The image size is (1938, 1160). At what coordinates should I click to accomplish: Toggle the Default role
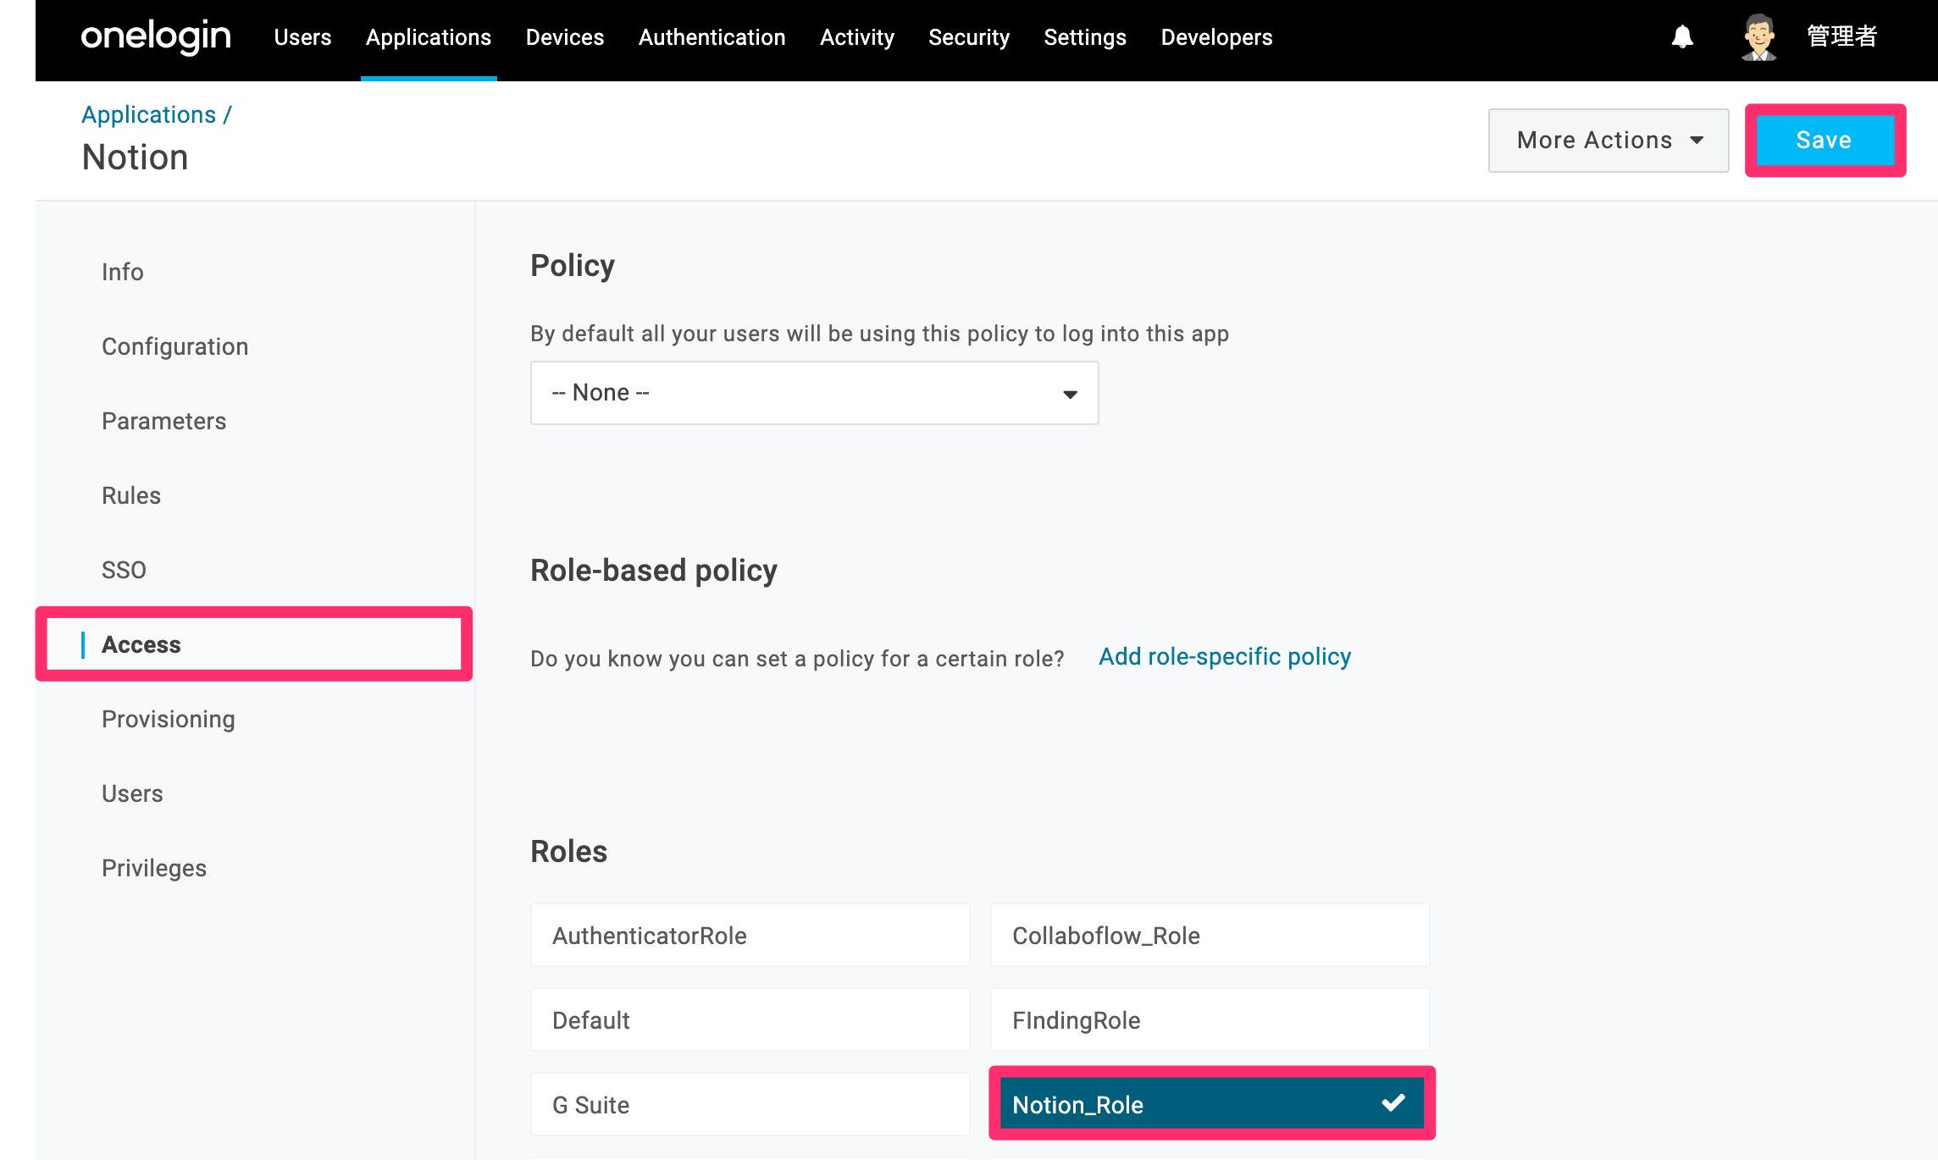tap(750, 1020)
